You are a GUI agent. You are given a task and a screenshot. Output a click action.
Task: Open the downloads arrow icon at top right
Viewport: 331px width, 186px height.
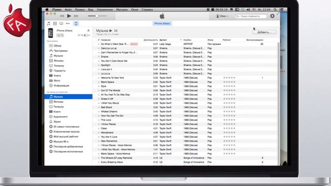pyautogui.click(x=273, y=16)
